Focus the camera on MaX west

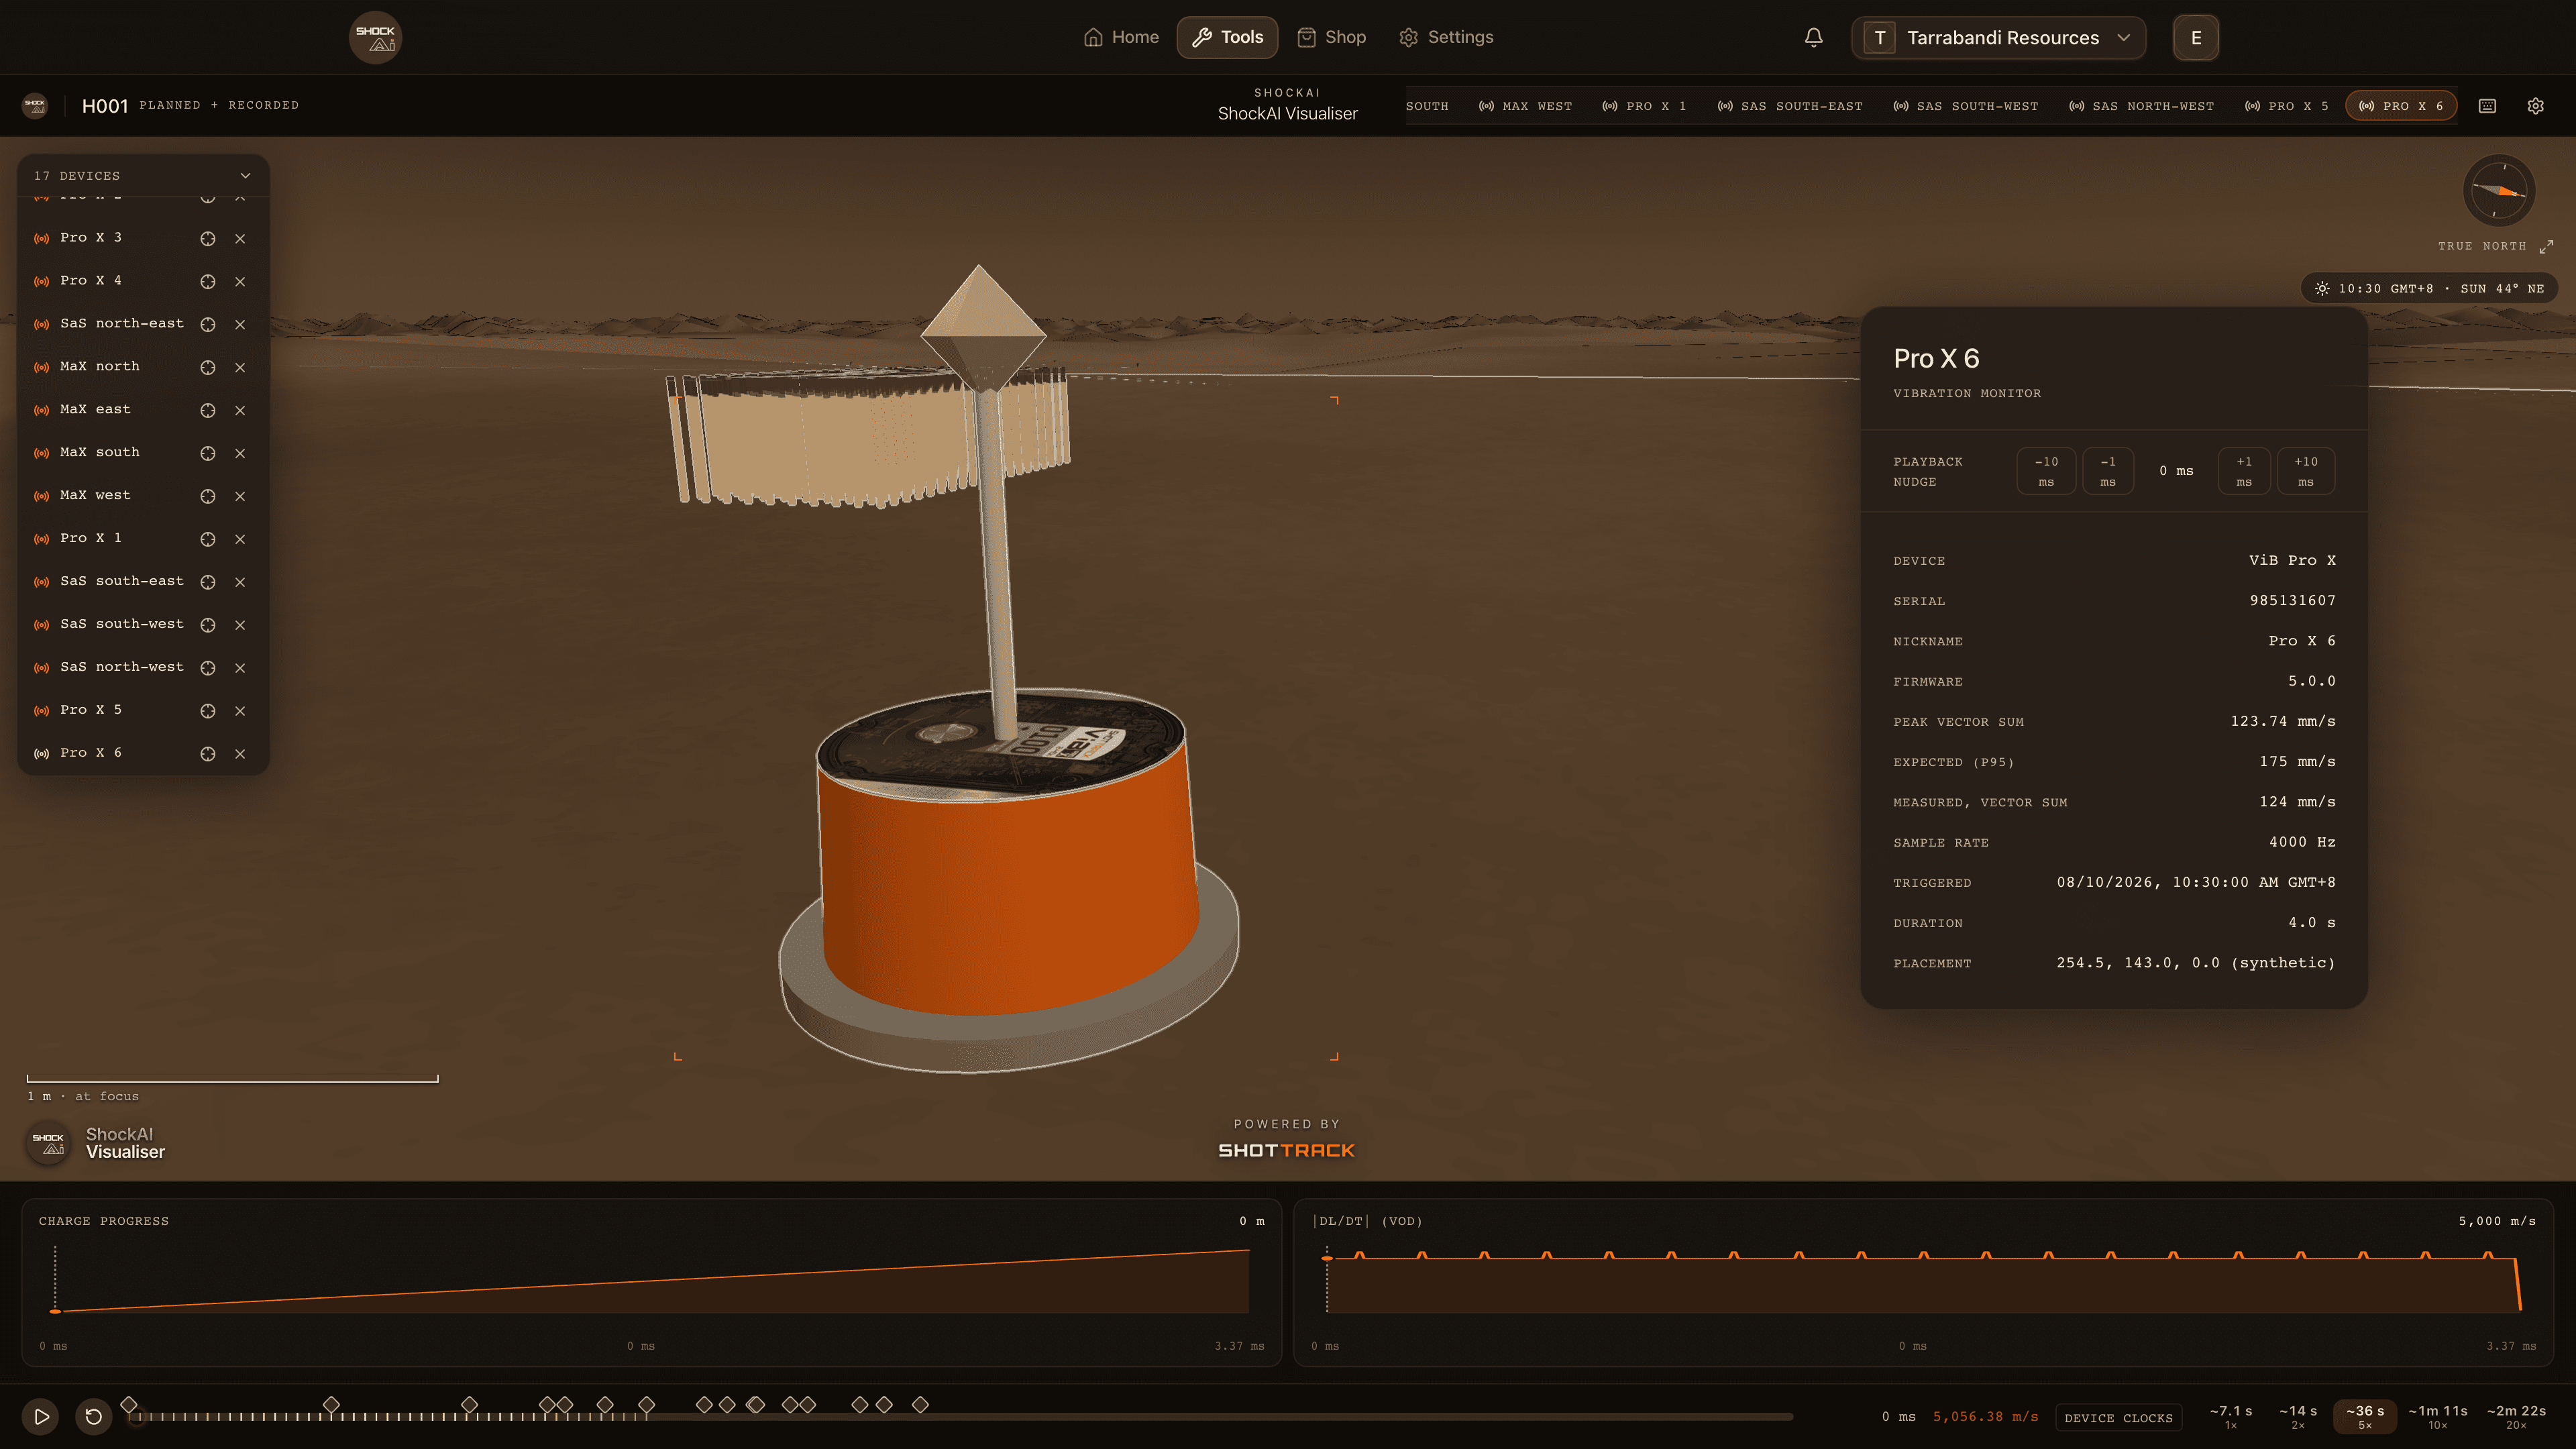pyautogui.click(x=208, y=496)
